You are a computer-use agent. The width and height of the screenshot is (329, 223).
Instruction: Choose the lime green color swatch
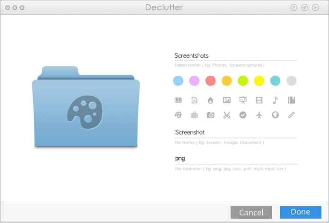click(243, 81)
